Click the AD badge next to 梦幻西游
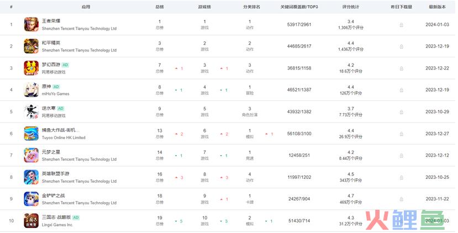Image resolution: width=458 pixels, height=233 pixels. (65, 65)
